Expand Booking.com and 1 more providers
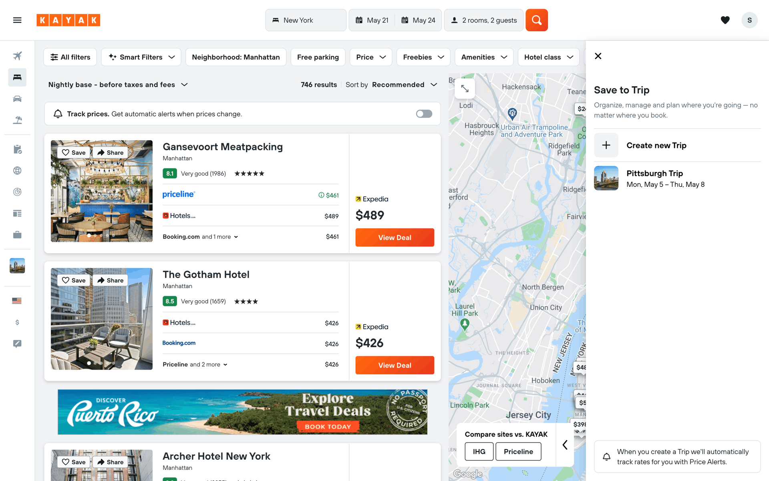Image resolution: width=769 pixels, height=481 pixels. 200,237
